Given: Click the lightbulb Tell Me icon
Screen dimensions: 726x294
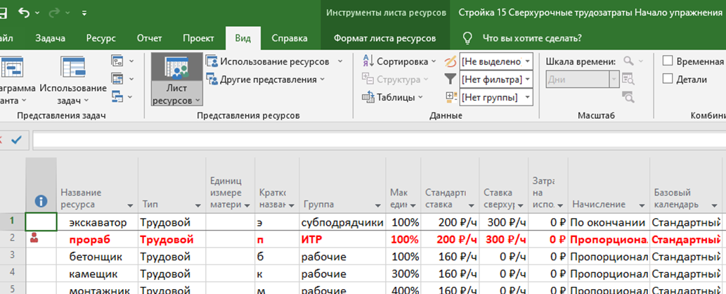Looking at the screenshot, I should [467, 38].
